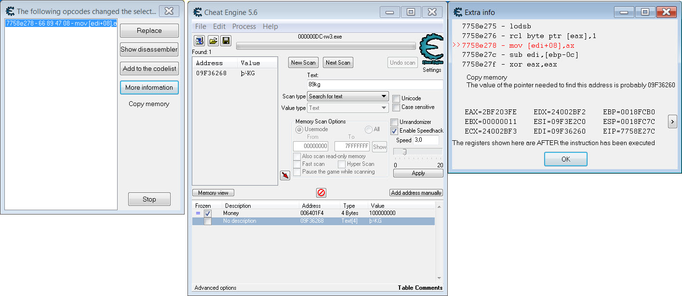The height and width of the screenshot is (296, 682).
Task: Open the Value type dropdown
Action: coord(348,108)
